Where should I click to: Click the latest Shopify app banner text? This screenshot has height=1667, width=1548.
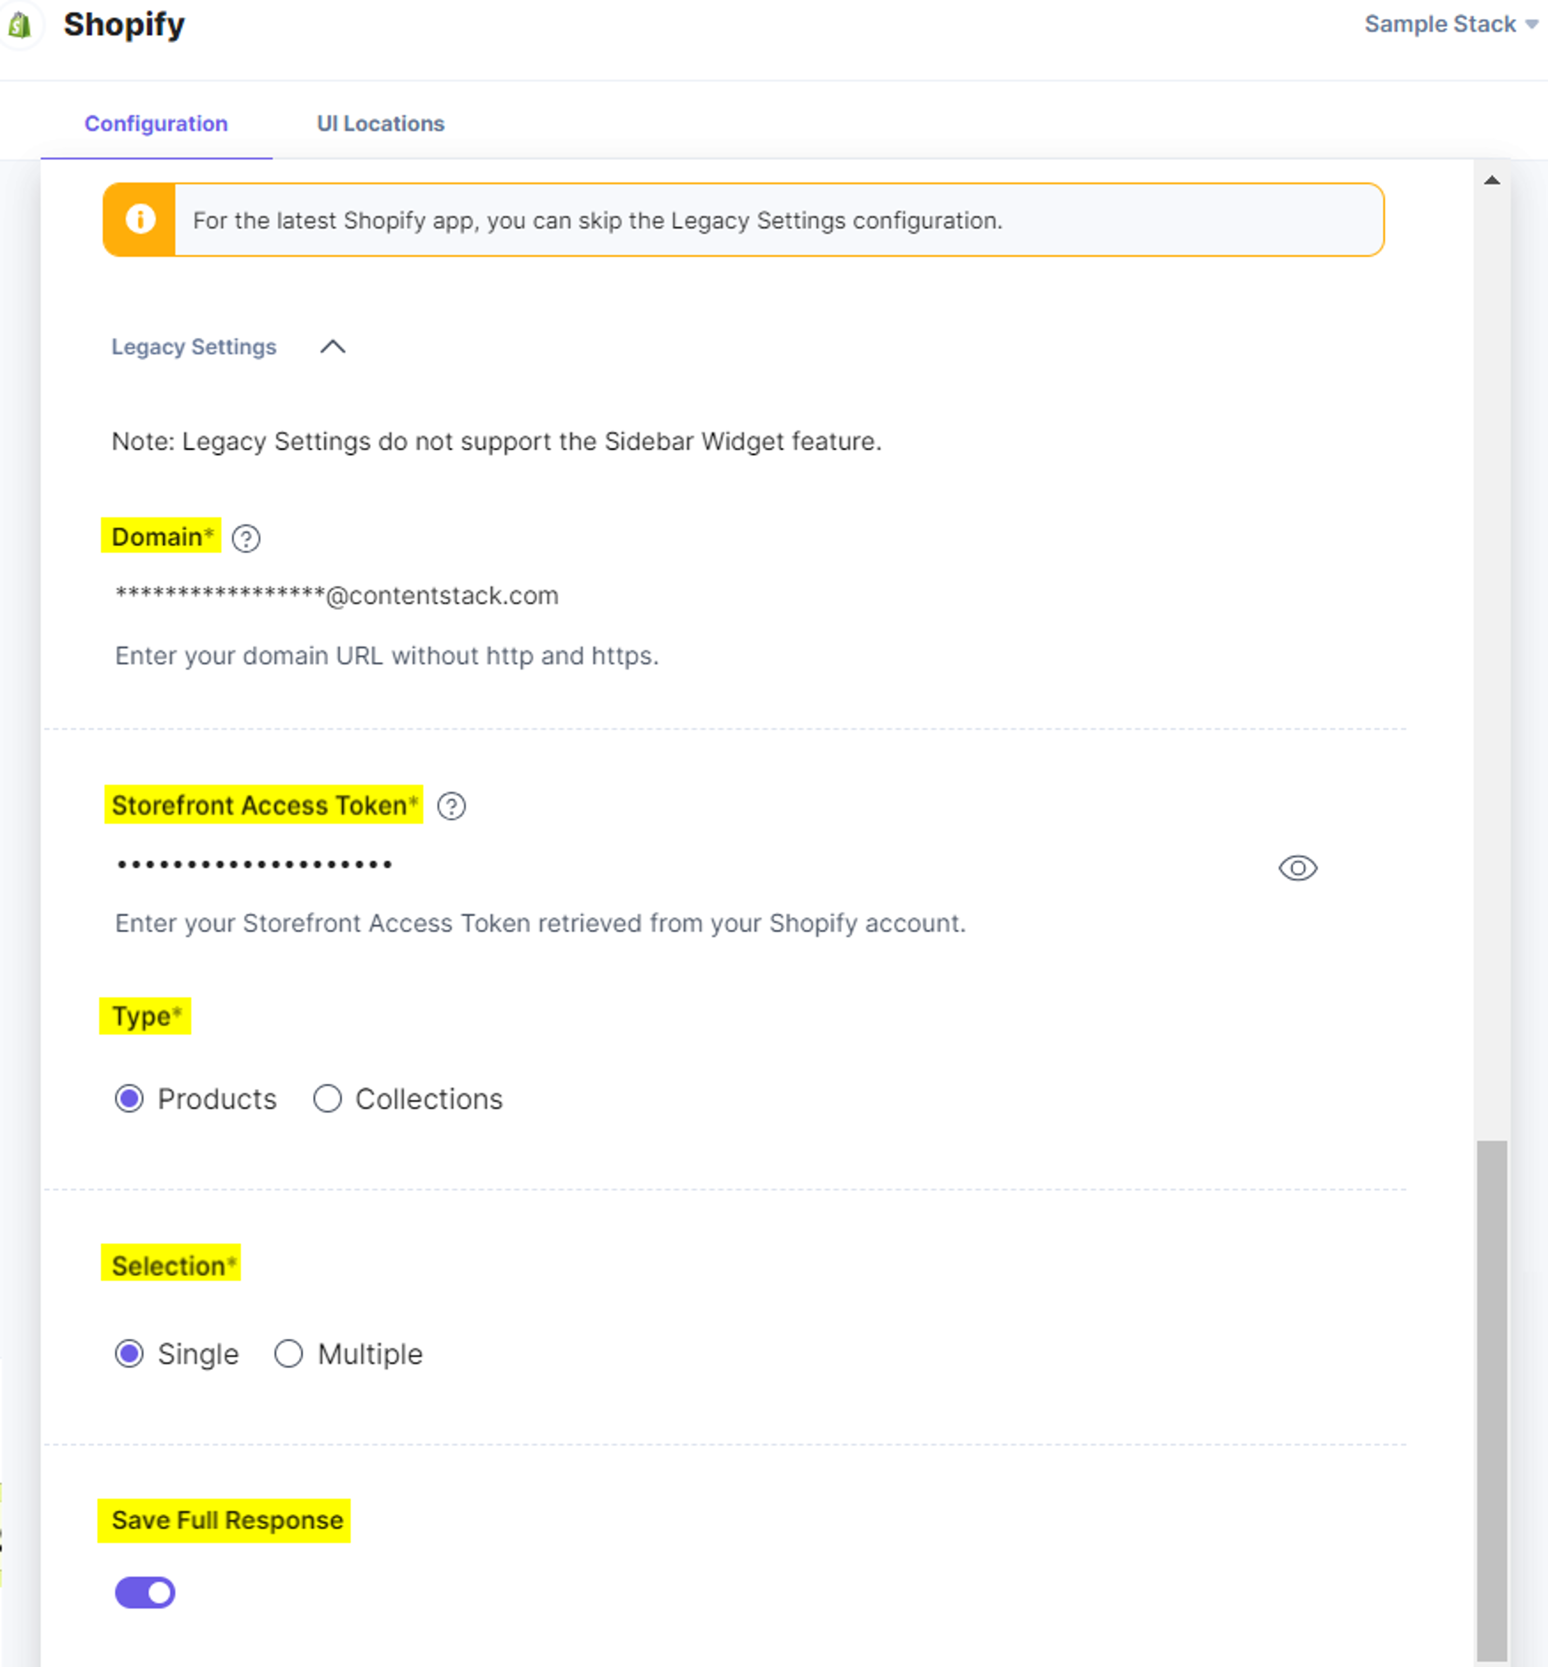coord(597,220)
